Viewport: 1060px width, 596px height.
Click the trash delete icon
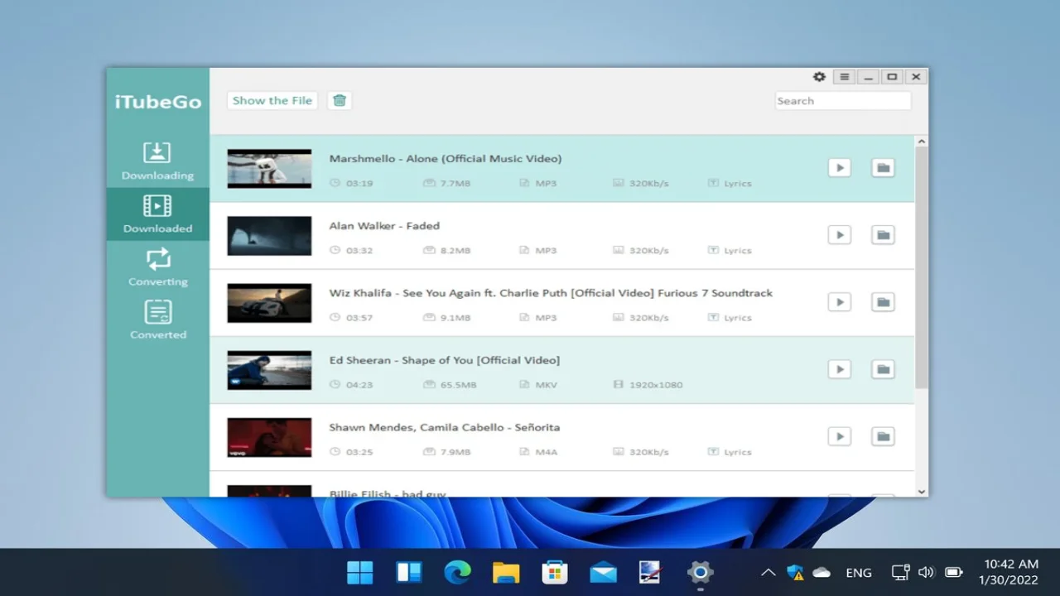[x=340, y=100]
